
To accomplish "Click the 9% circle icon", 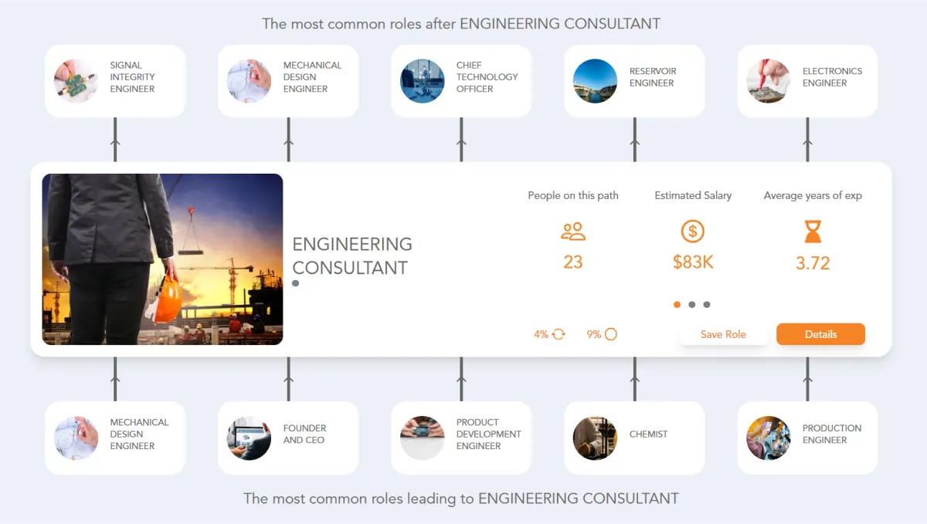I will click(611, 334).
